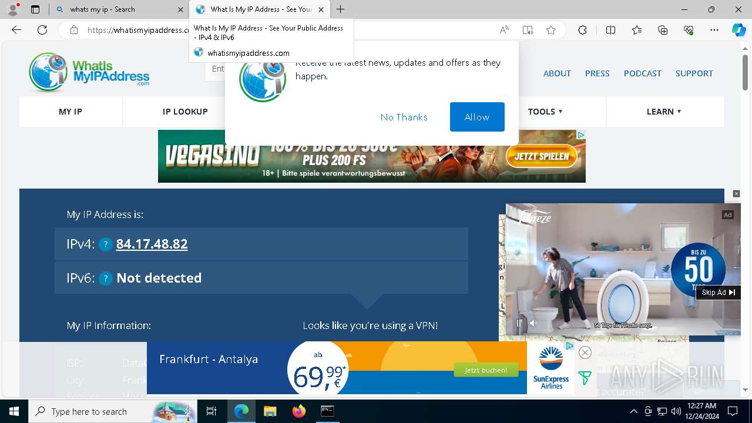Expand the LEARN dropdown menu

click(x=664, y=112)
